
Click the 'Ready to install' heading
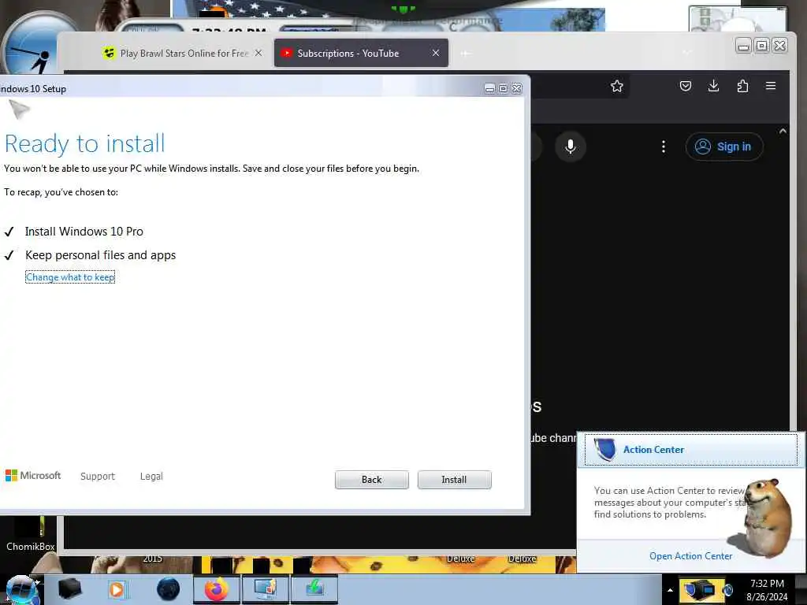point(85,143)
